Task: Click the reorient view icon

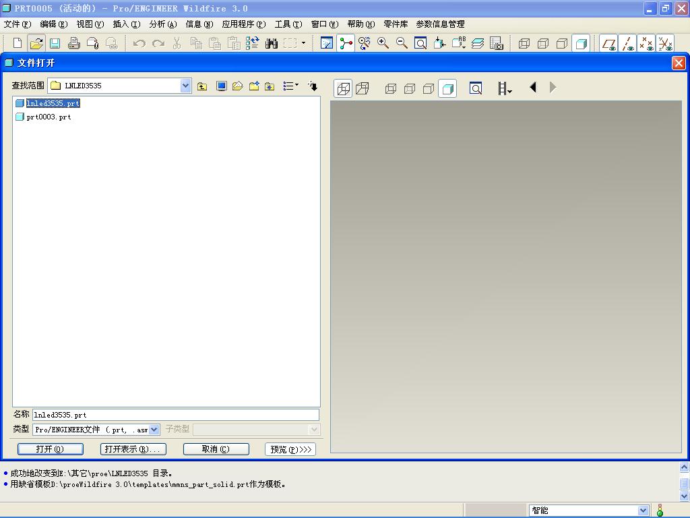Action: 439,43
